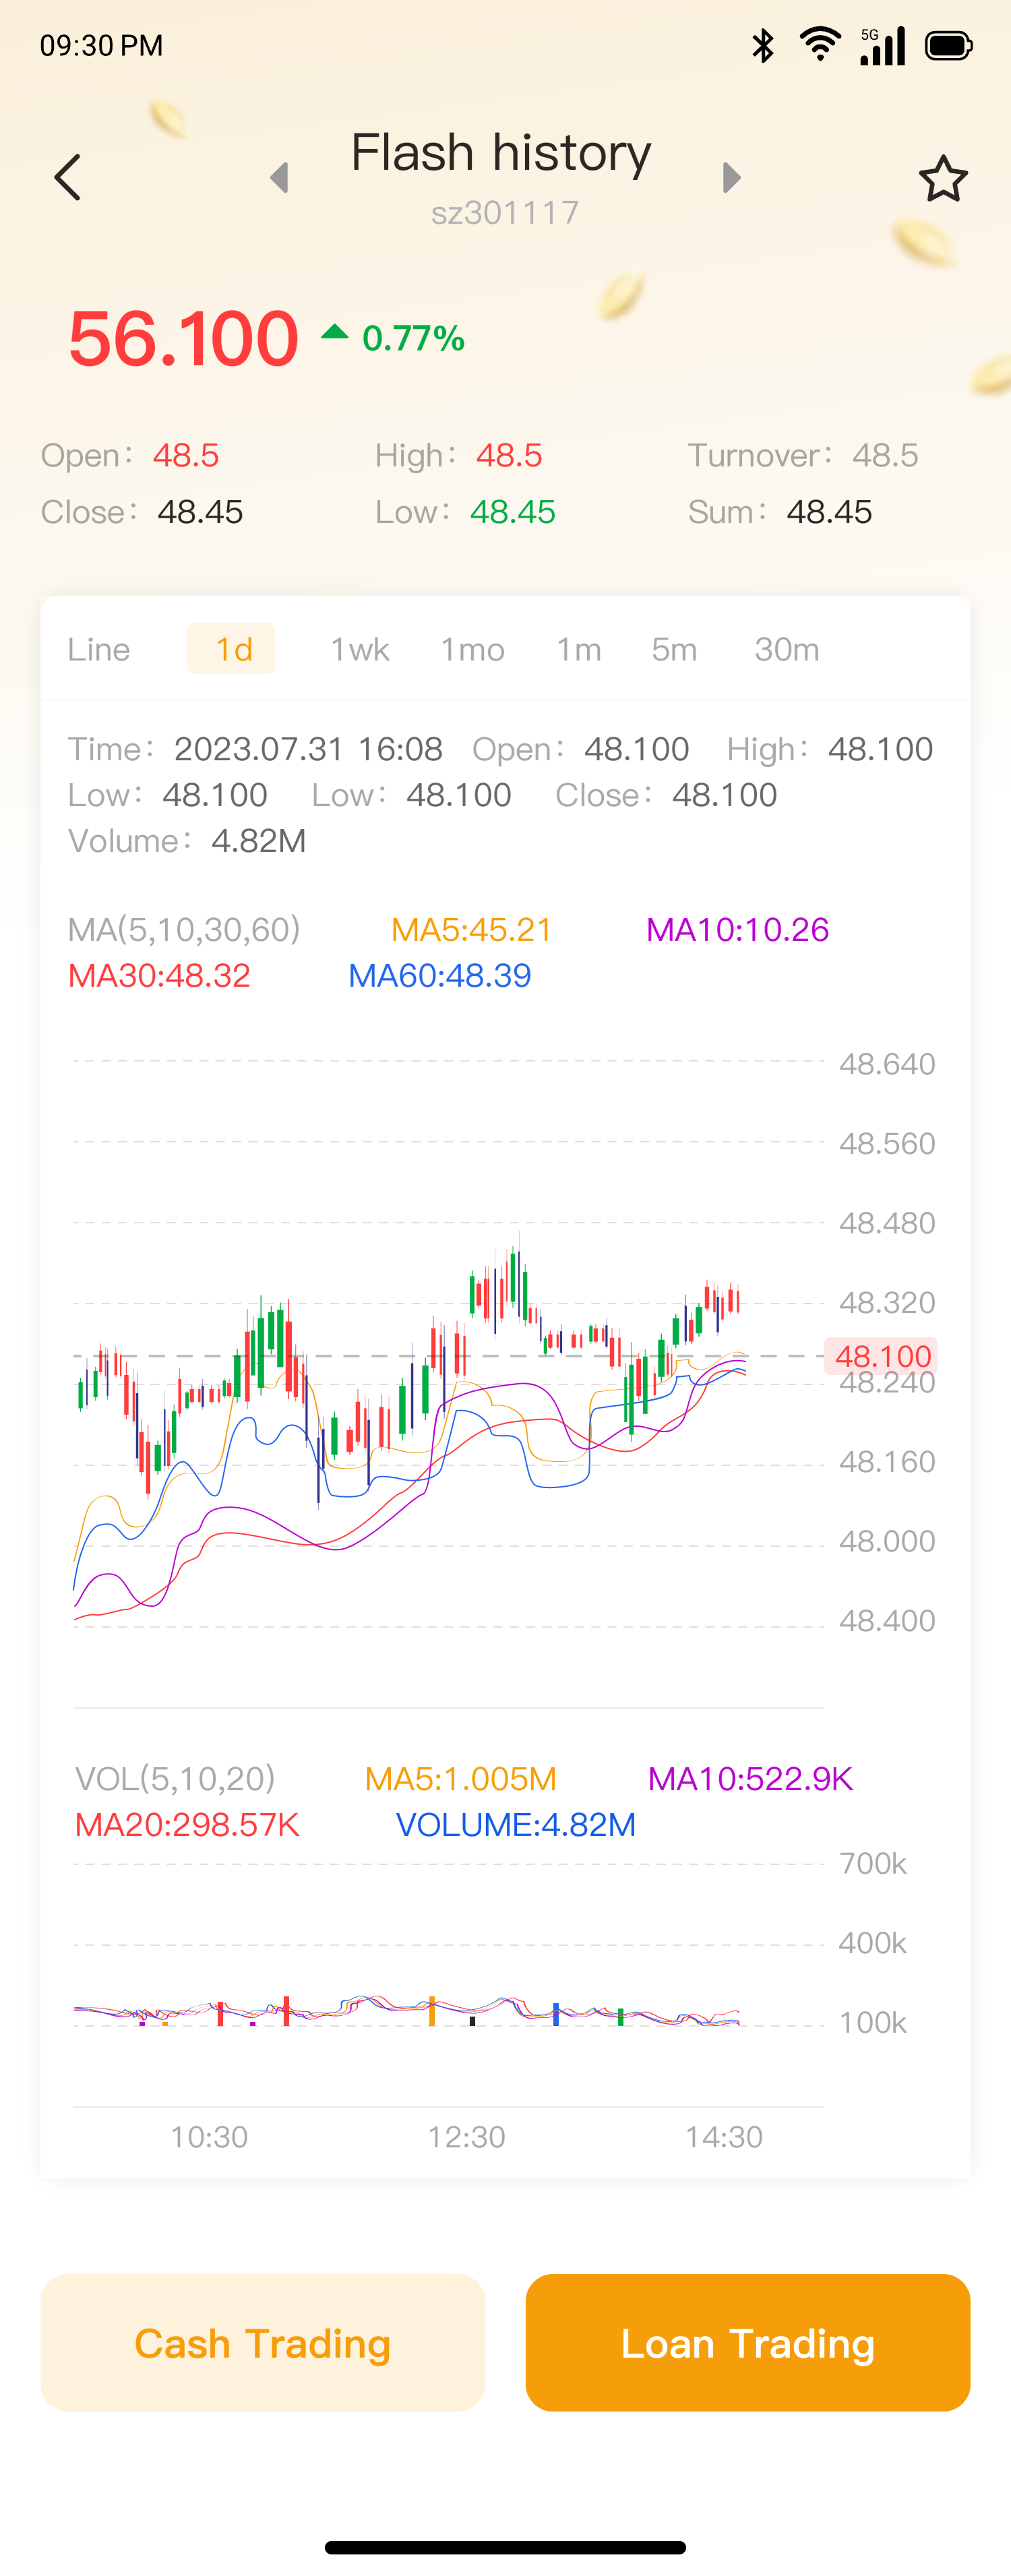This screenshot has height=2576, width=1011.
Task: Tap the Wi-Fi status icon
Action: coord(819,45)
